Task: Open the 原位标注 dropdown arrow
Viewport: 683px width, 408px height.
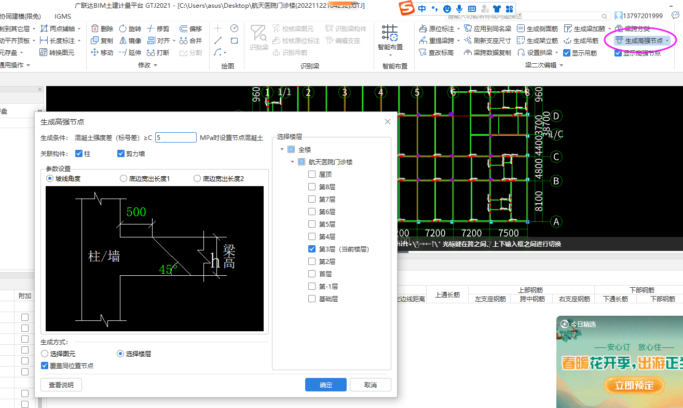Action: (x=458, y=29)
